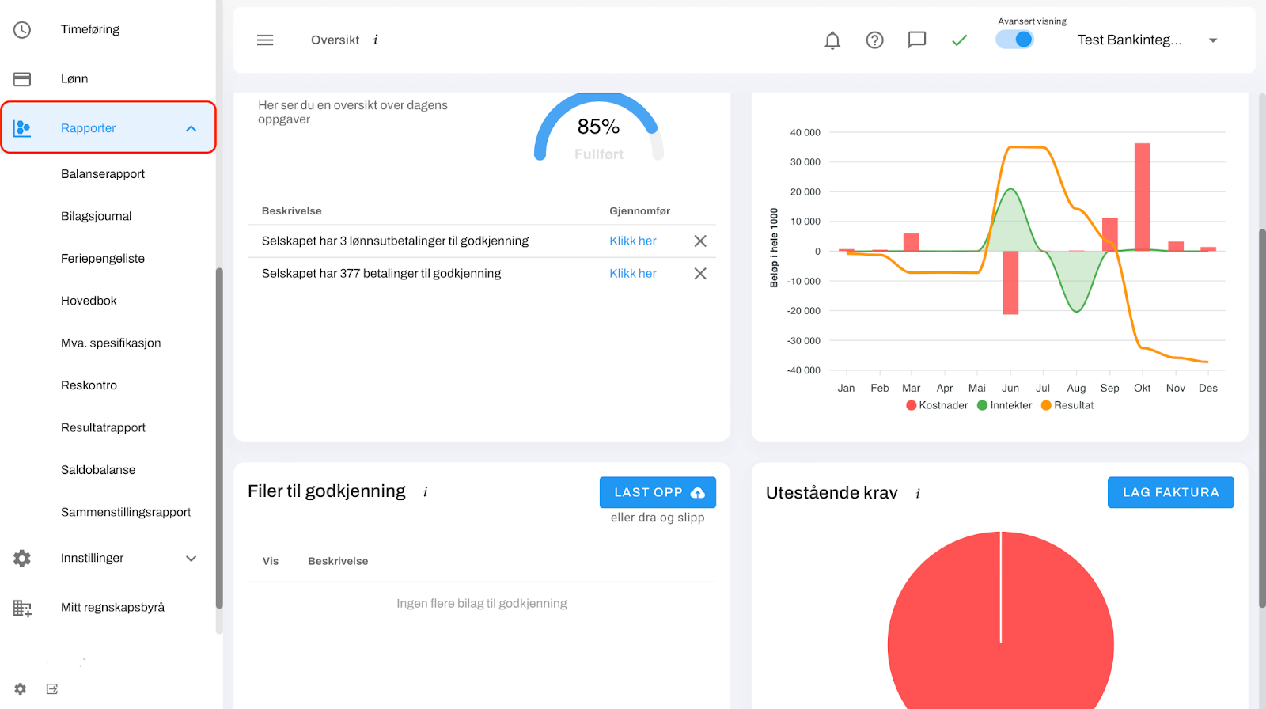
Task: Click 'Ingen flere bilag til godkjenning' text
Action: tap(482, 604)
